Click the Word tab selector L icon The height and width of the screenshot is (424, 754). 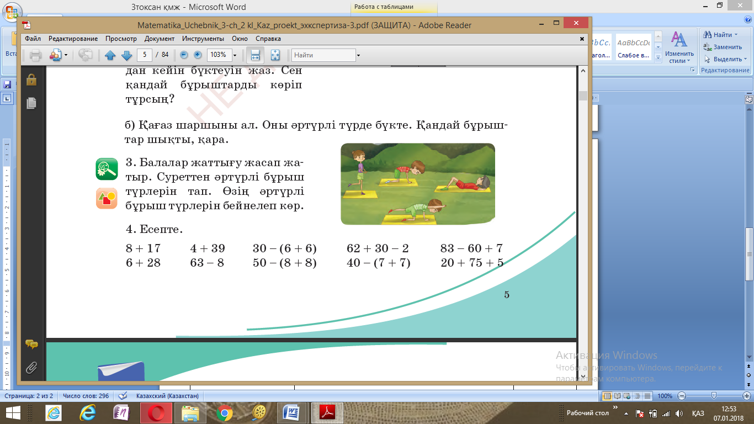point(7,99)
